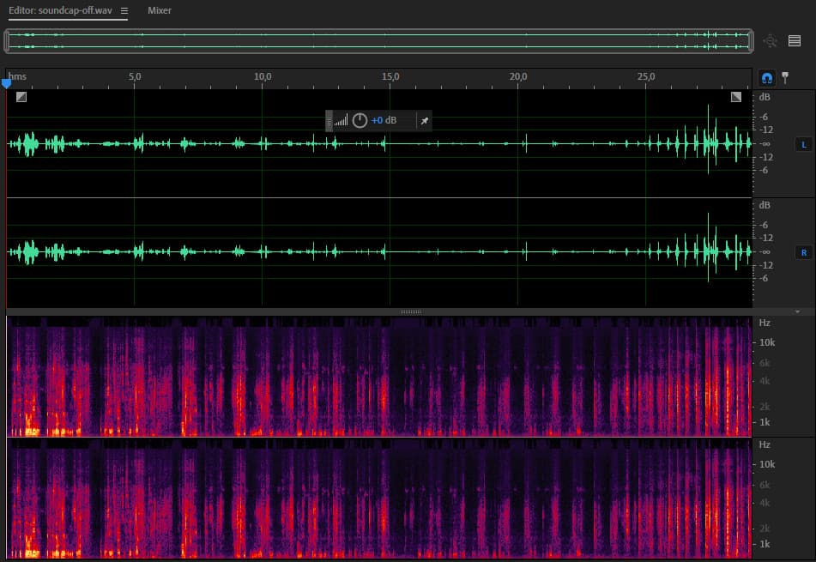This screenshot has width=816, height=562.
Task: Switch to the Mixer tab
Action: pos(160,10)
